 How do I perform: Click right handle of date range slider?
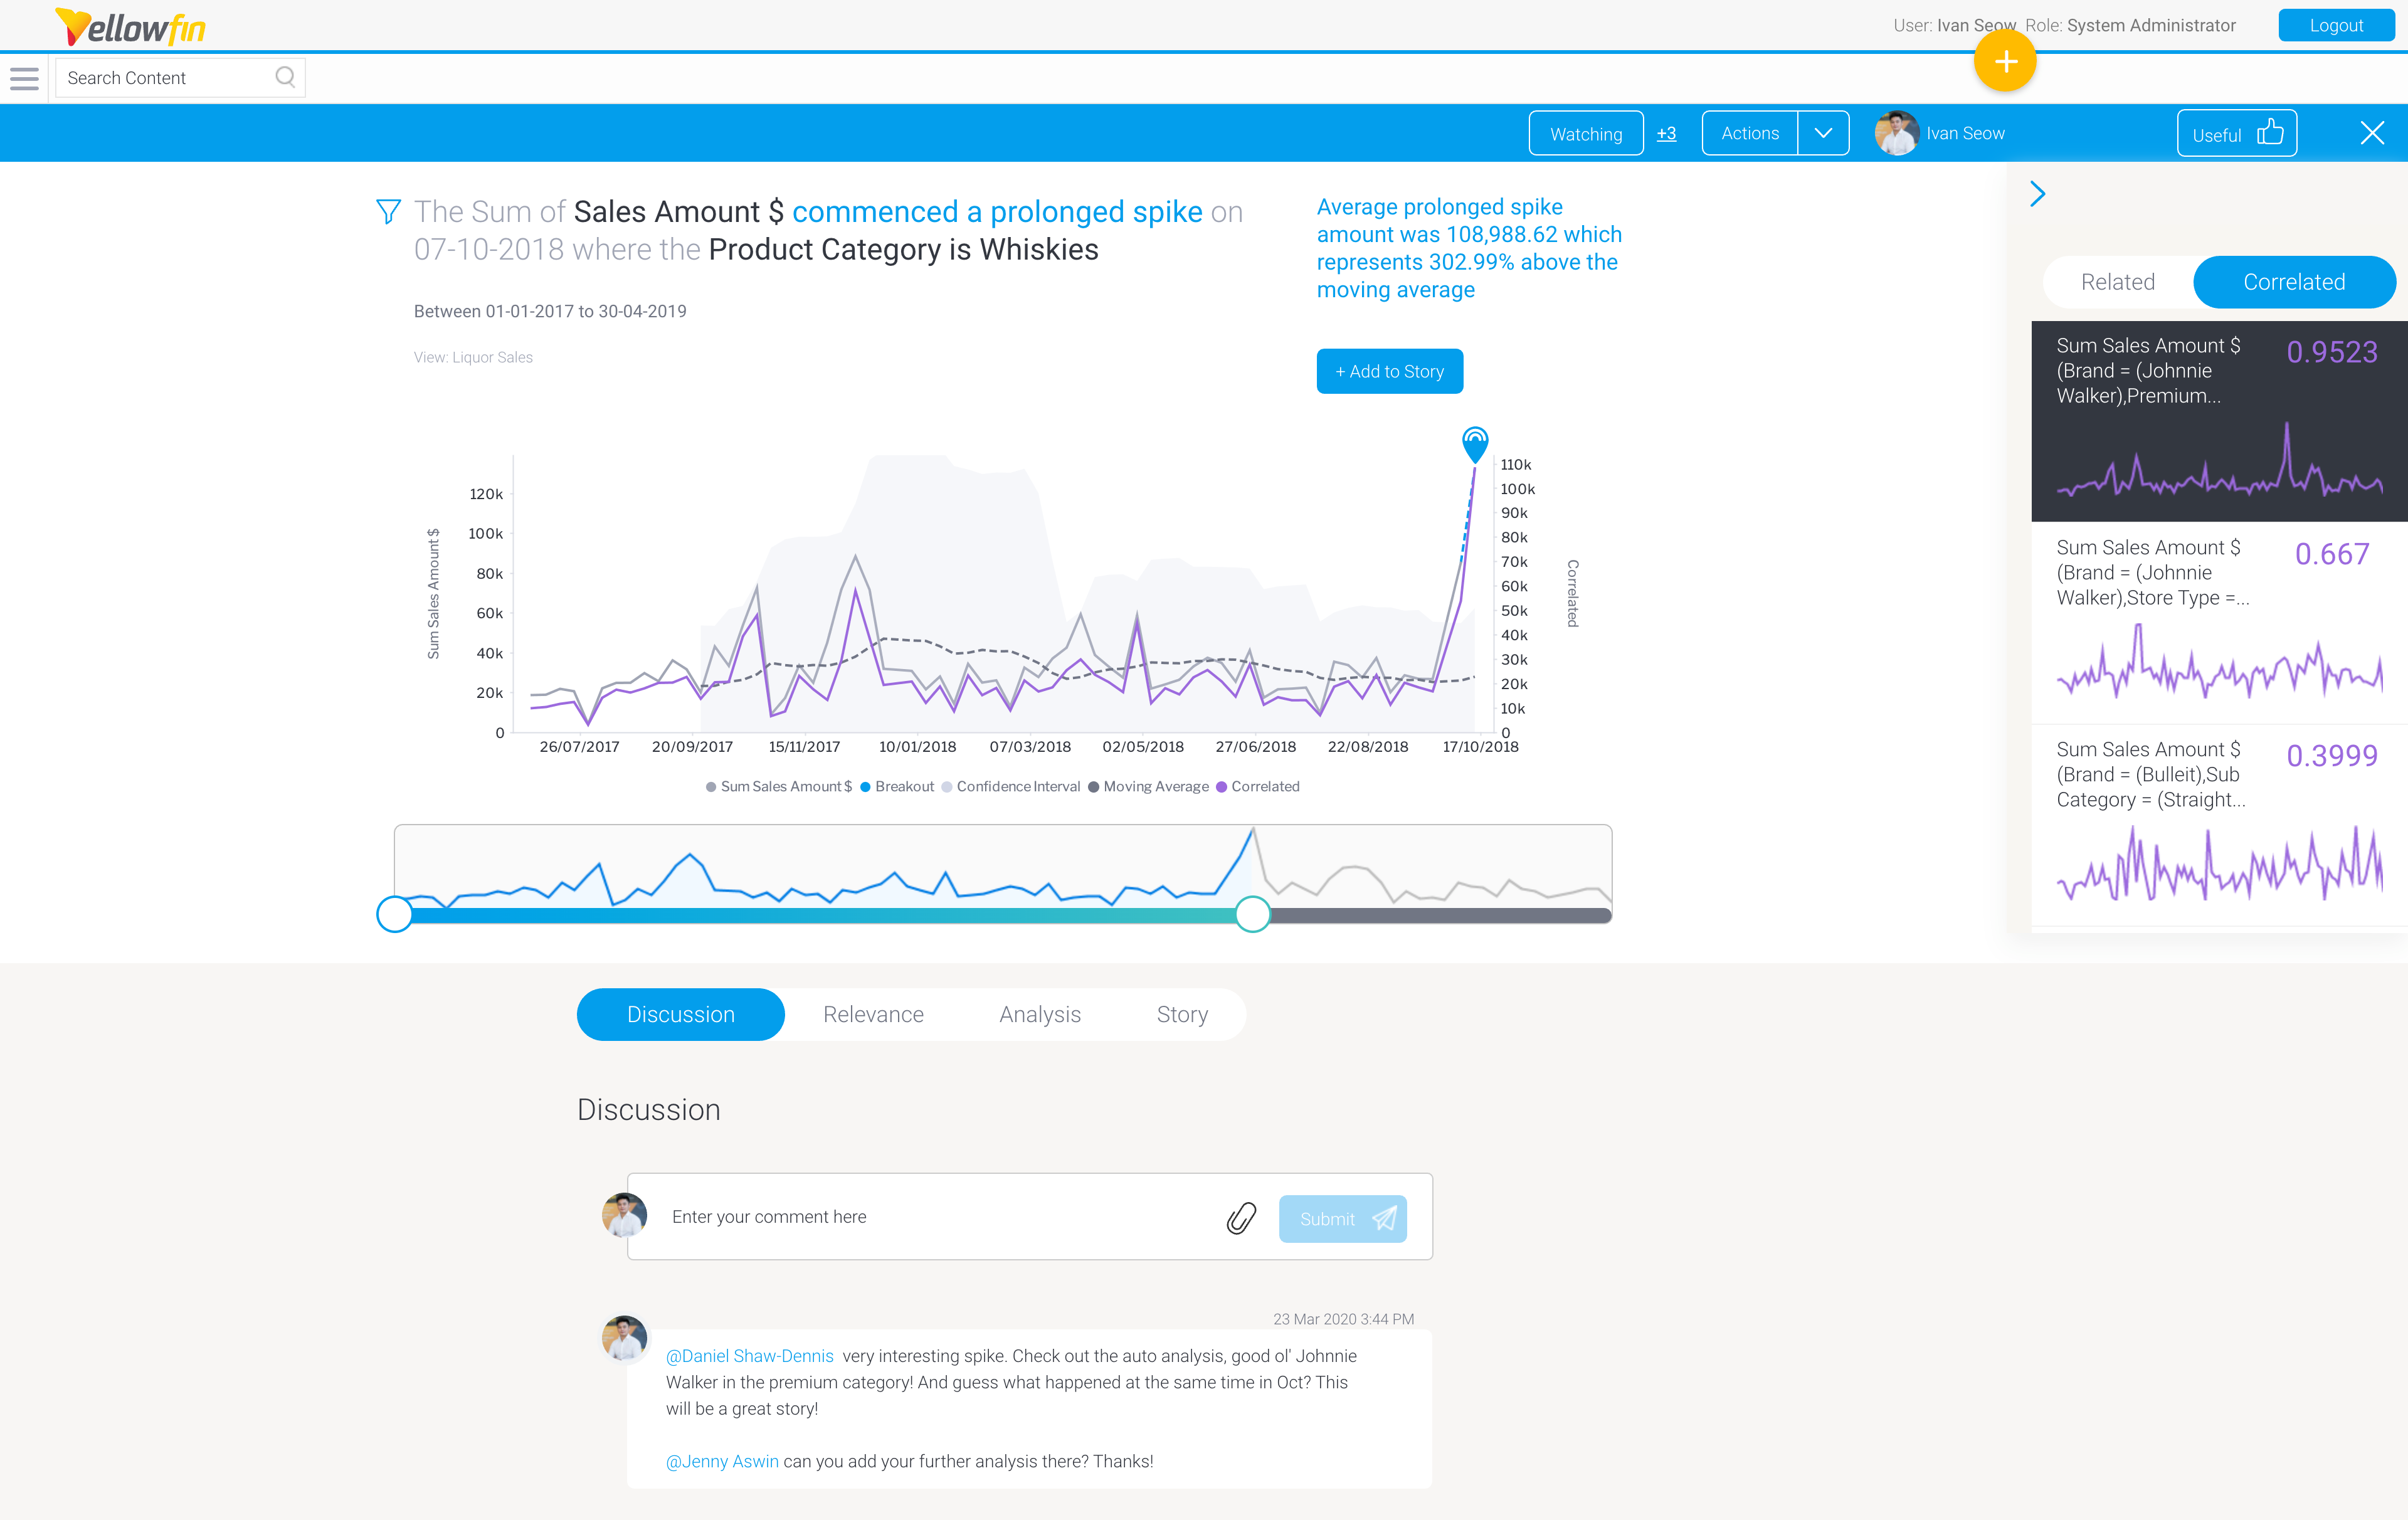pos(1252,914)
